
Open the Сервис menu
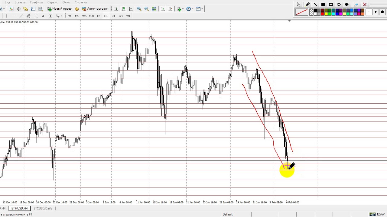[x=53, y=2]
